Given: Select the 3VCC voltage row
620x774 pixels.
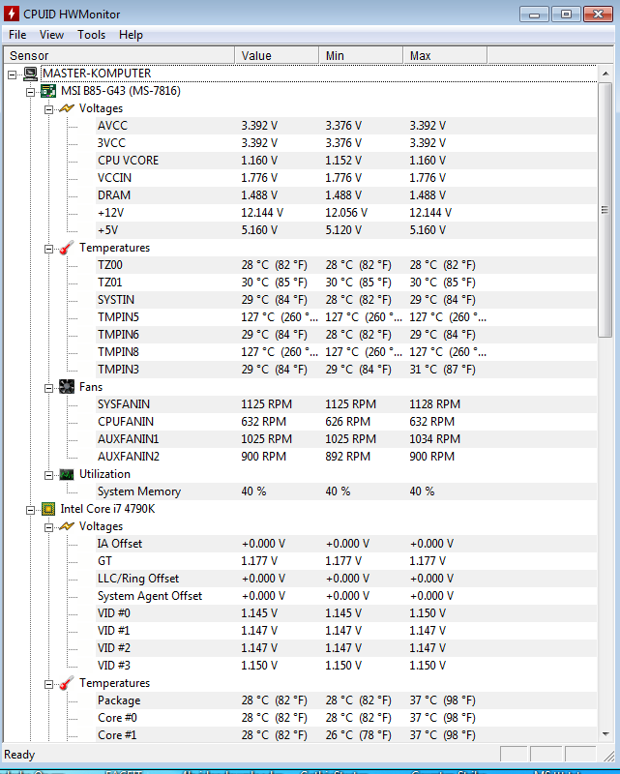Looking at the screenshot, I should coord(346,143).
